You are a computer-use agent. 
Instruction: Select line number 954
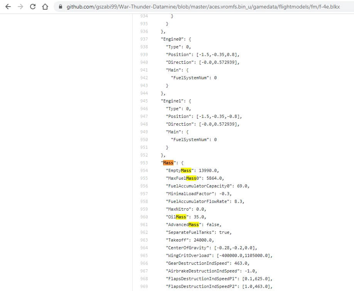click(144, 170)
